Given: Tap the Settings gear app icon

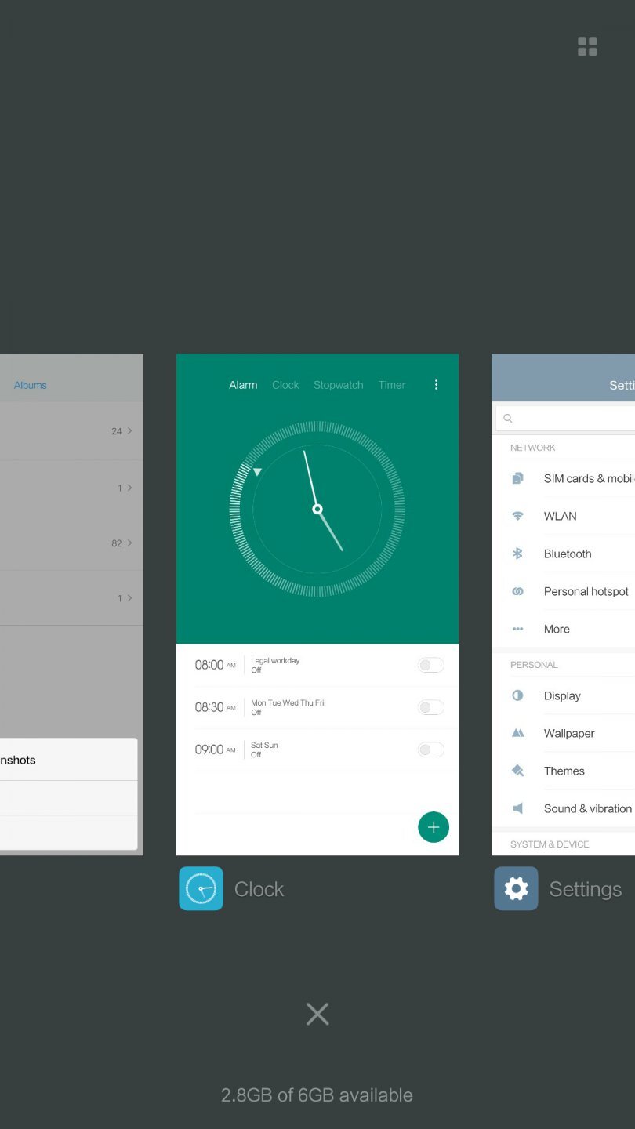Looking at the screenshot, I should (x=516, y=888).
